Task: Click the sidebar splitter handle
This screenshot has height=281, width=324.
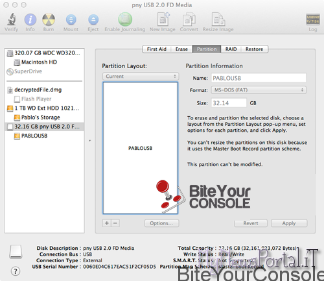Action: click(90, 141)
